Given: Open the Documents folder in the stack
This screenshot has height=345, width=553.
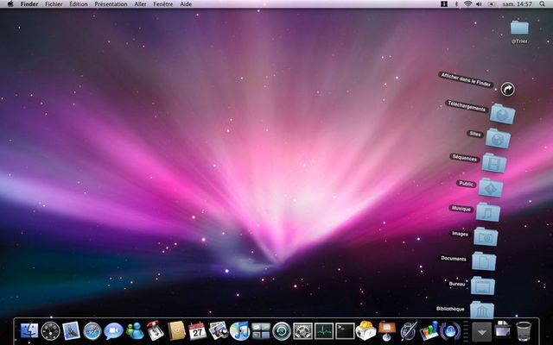Looking at the screenshot, I should pos(484,261).
